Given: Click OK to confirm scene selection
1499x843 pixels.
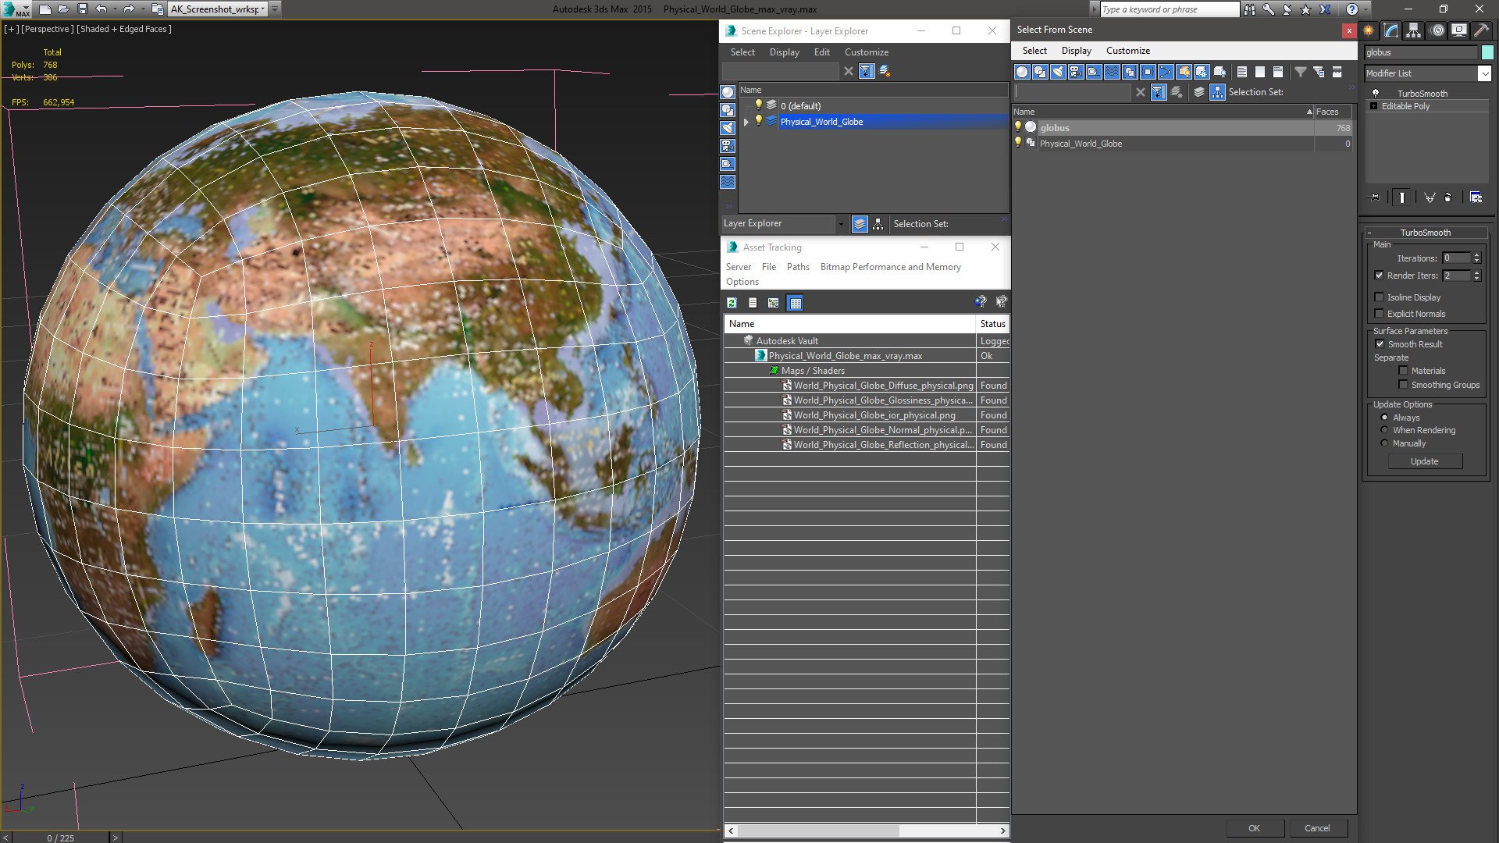Looking at the screenshot, I should (1253, 827).
